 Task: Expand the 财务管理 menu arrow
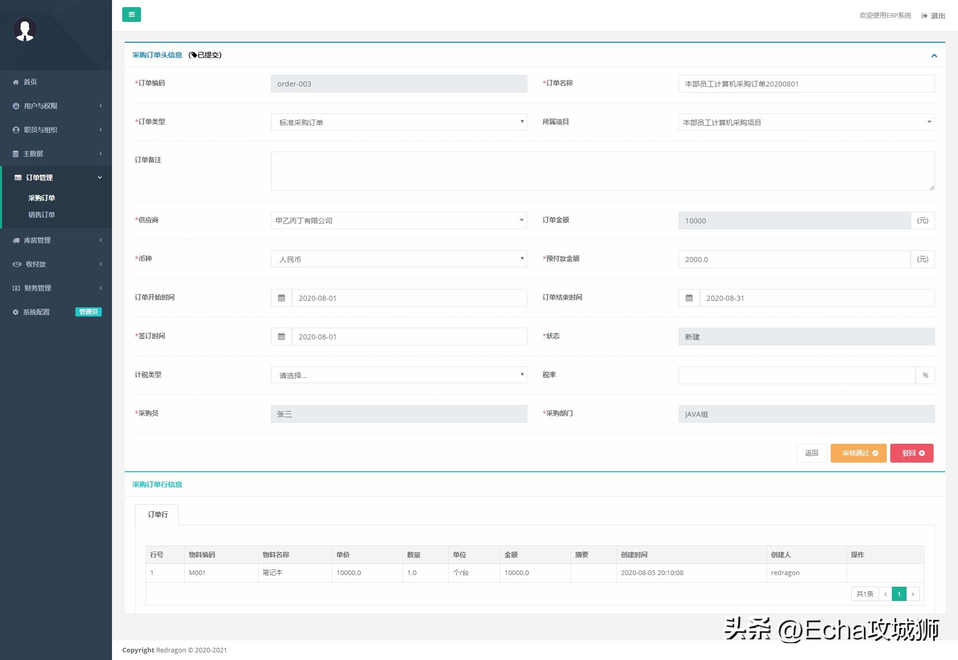(x=101, y=288)
